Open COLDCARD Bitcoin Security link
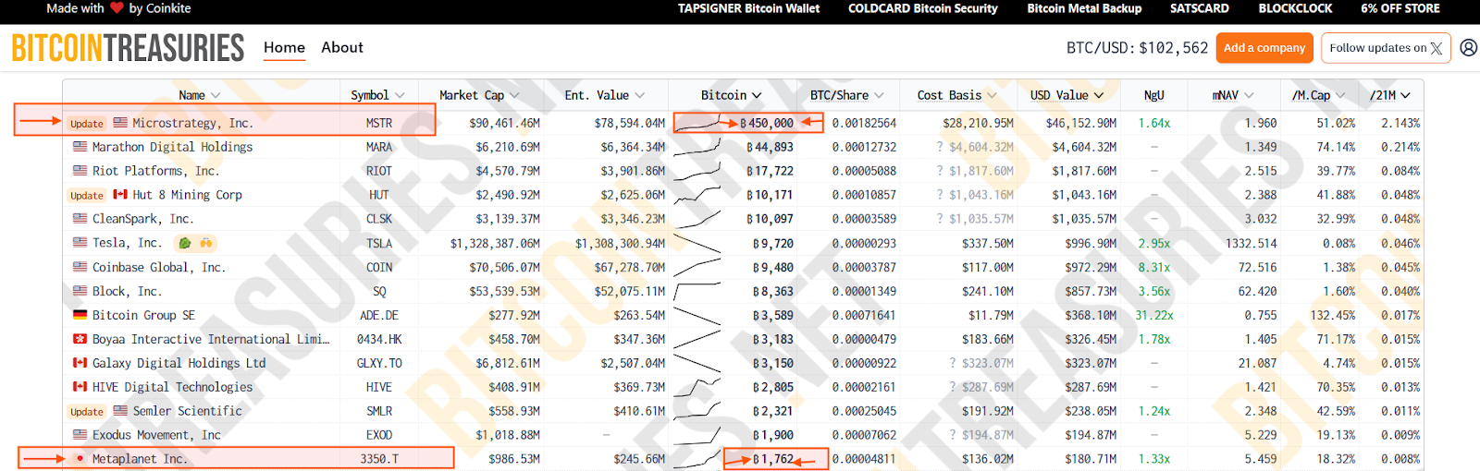This screenshot has height=471, width=1480. tap(923, 8)
